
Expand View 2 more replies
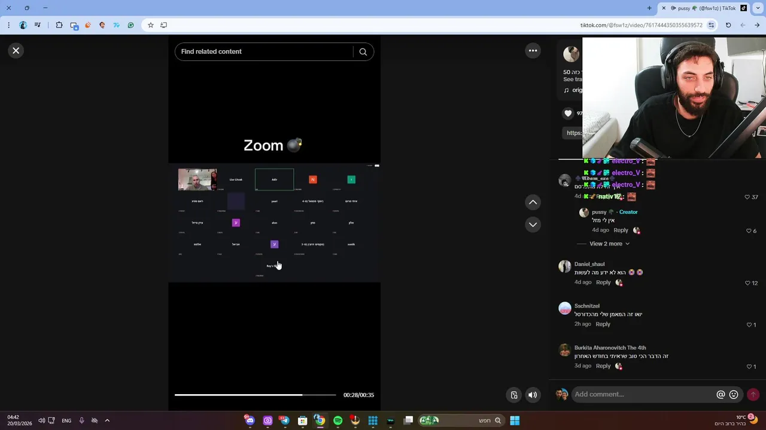(609, 244)
